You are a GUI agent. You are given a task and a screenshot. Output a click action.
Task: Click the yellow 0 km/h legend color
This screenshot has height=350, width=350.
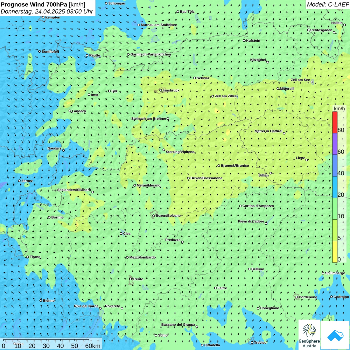335,252
